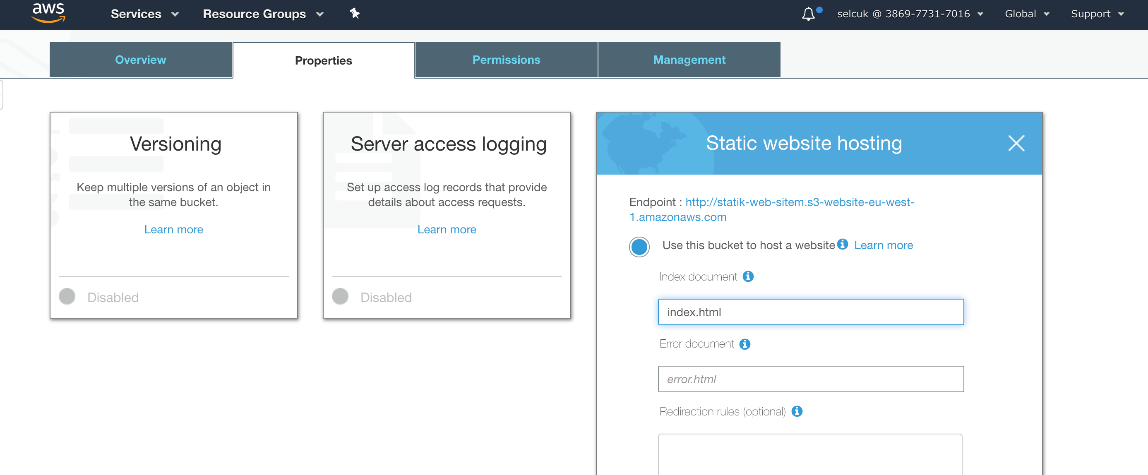Open the Versioning properties card
Viewport: 1148px width, 475px height.
174,215
